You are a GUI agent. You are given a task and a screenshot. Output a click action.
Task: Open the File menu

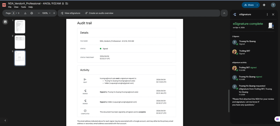(10, 7)
